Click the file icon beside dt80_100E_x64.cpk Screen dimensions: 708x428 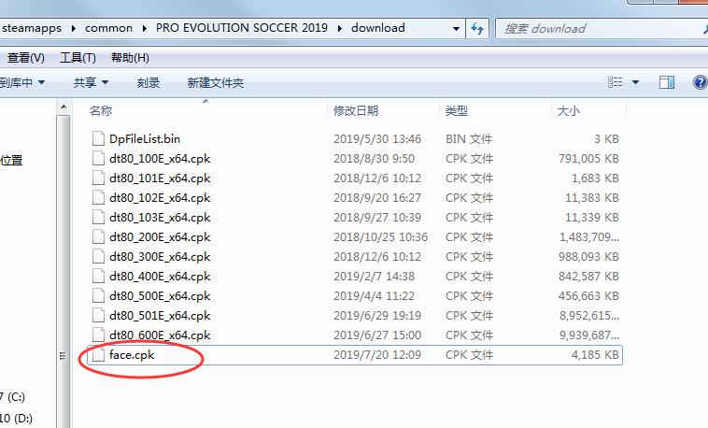pos(98,158)
